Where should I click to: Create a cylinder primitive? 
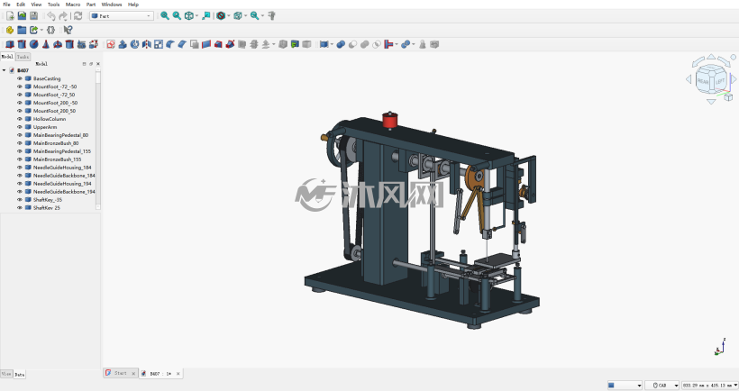[x=22, y=44]
